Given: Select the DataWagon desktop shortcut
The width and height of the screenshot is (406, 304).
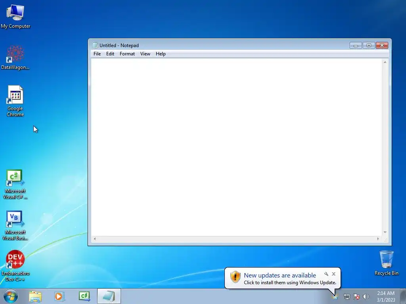Looking at the screenshot, I should (x=15, y=57).
